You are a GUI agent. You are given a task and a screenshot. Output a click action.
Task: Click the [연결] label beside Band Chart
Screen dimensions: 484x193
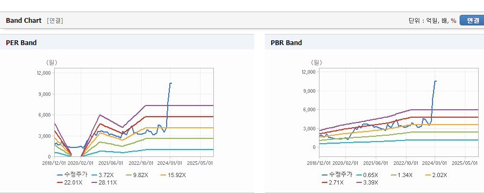(x=55, y=21)
